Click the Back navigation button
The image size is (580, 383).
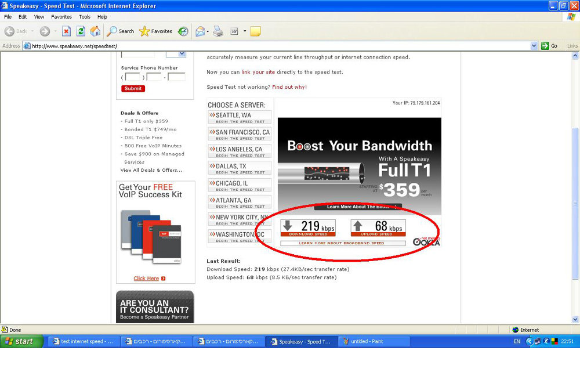(16, 31)
